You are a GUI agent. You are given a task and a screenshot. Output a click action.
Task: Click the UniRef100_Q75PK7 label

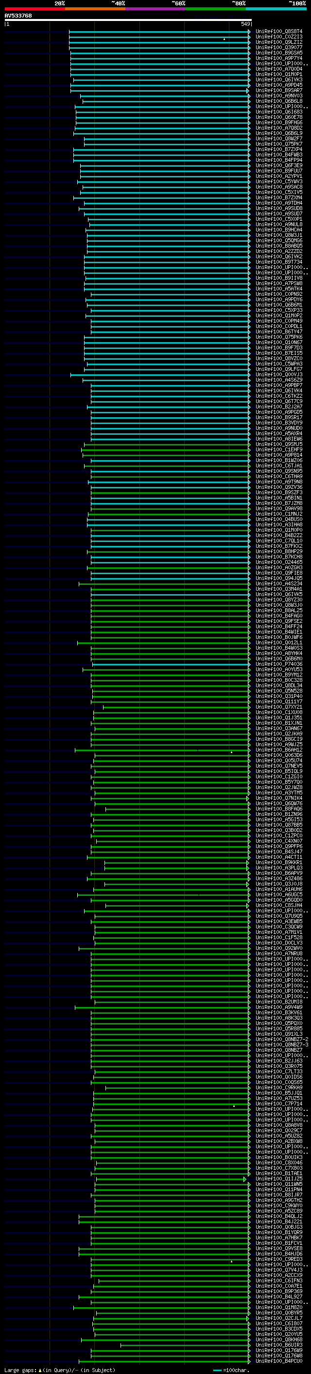(x=278, y=144)
